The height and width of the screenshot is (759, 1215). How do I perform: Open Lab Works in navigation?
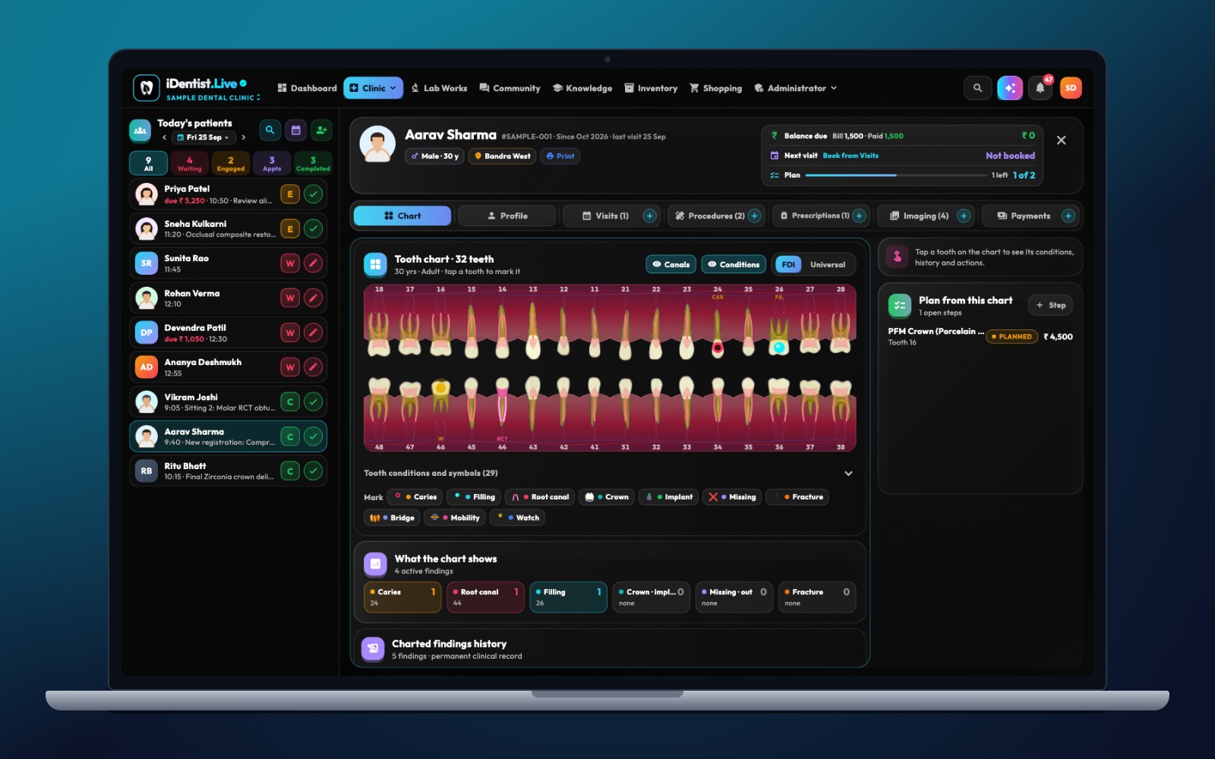click(439, 88)
